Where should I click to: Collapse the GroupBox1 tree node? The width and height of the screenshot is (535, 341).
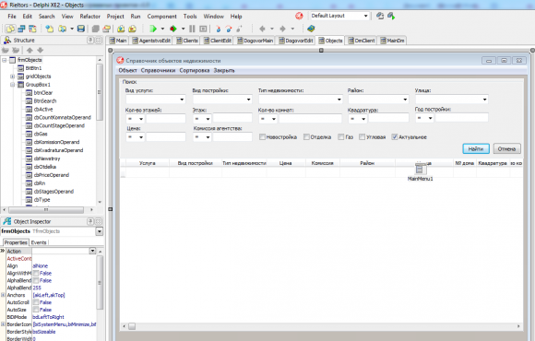point(13,85)
